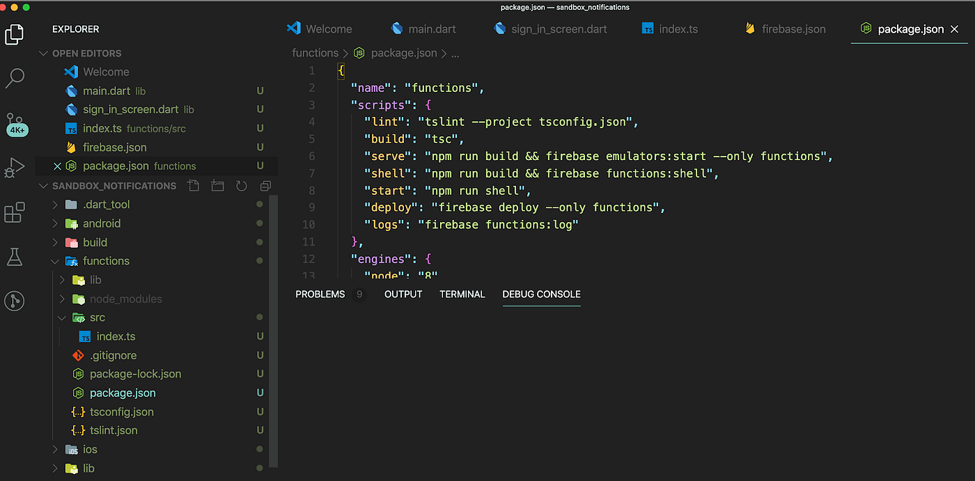Open PROBLEMS panel showing 9 issues
Screen dimensions: 975x481
(320, 294)
